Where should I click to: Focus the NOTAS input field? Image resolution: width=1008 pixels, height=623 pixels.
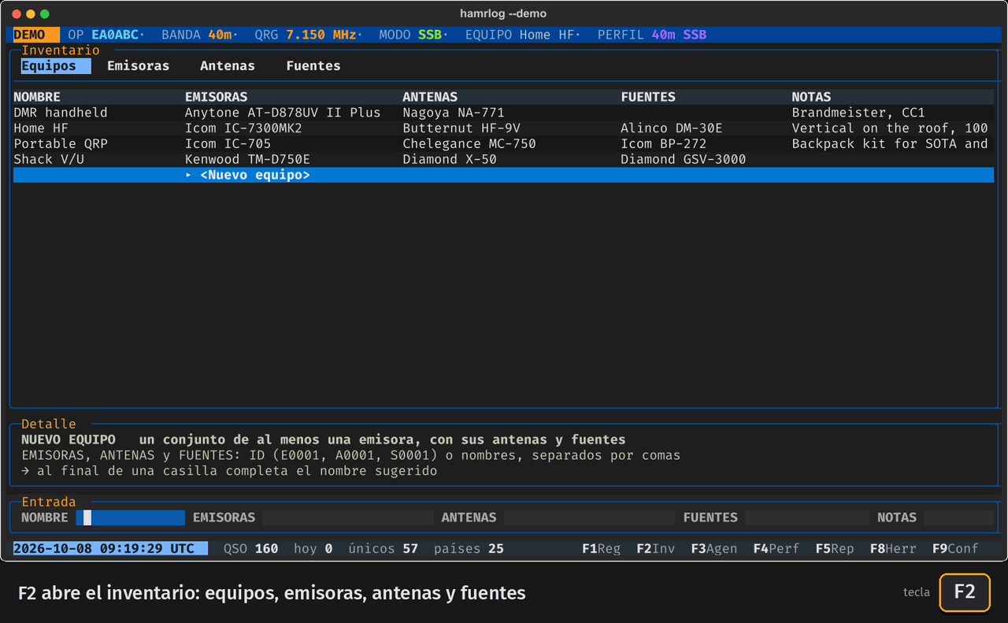coord(959,517)
